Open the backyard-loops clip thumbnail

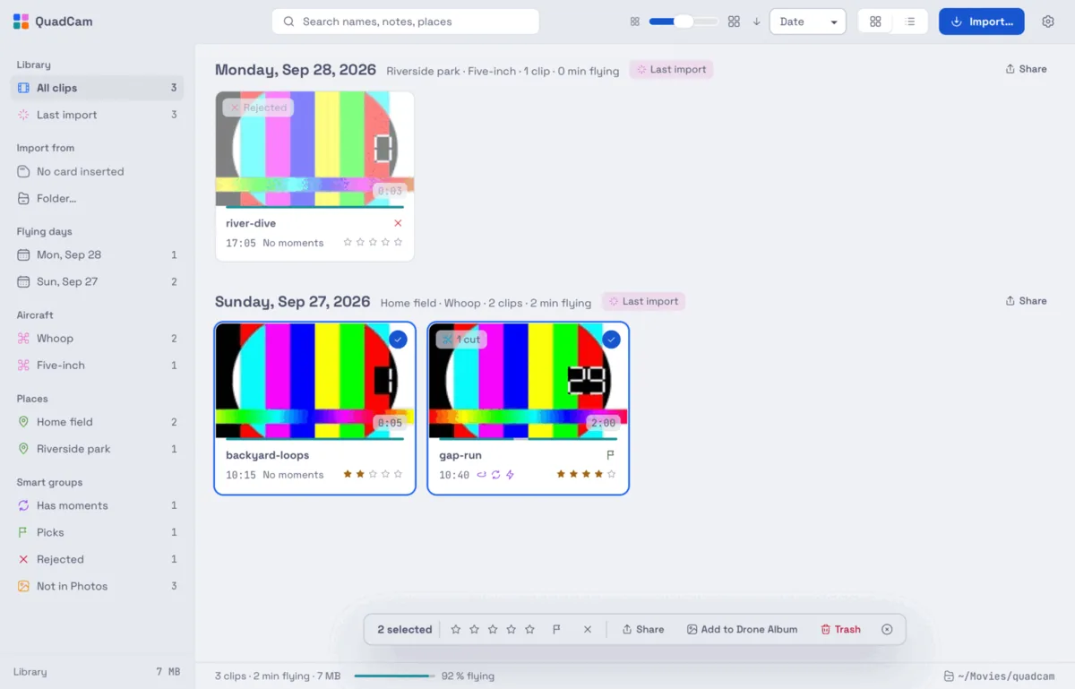click(x=314, y=381)
